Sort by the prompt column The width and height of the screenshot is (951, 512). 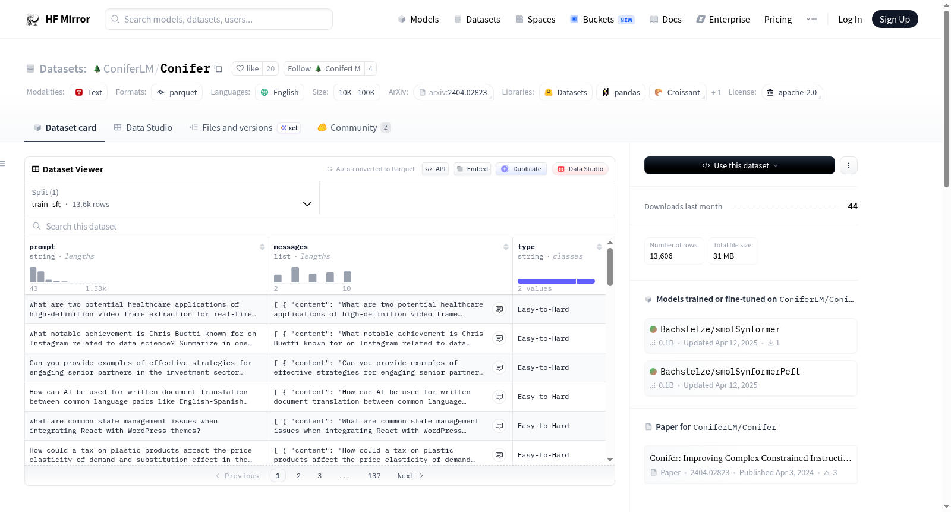262,247
